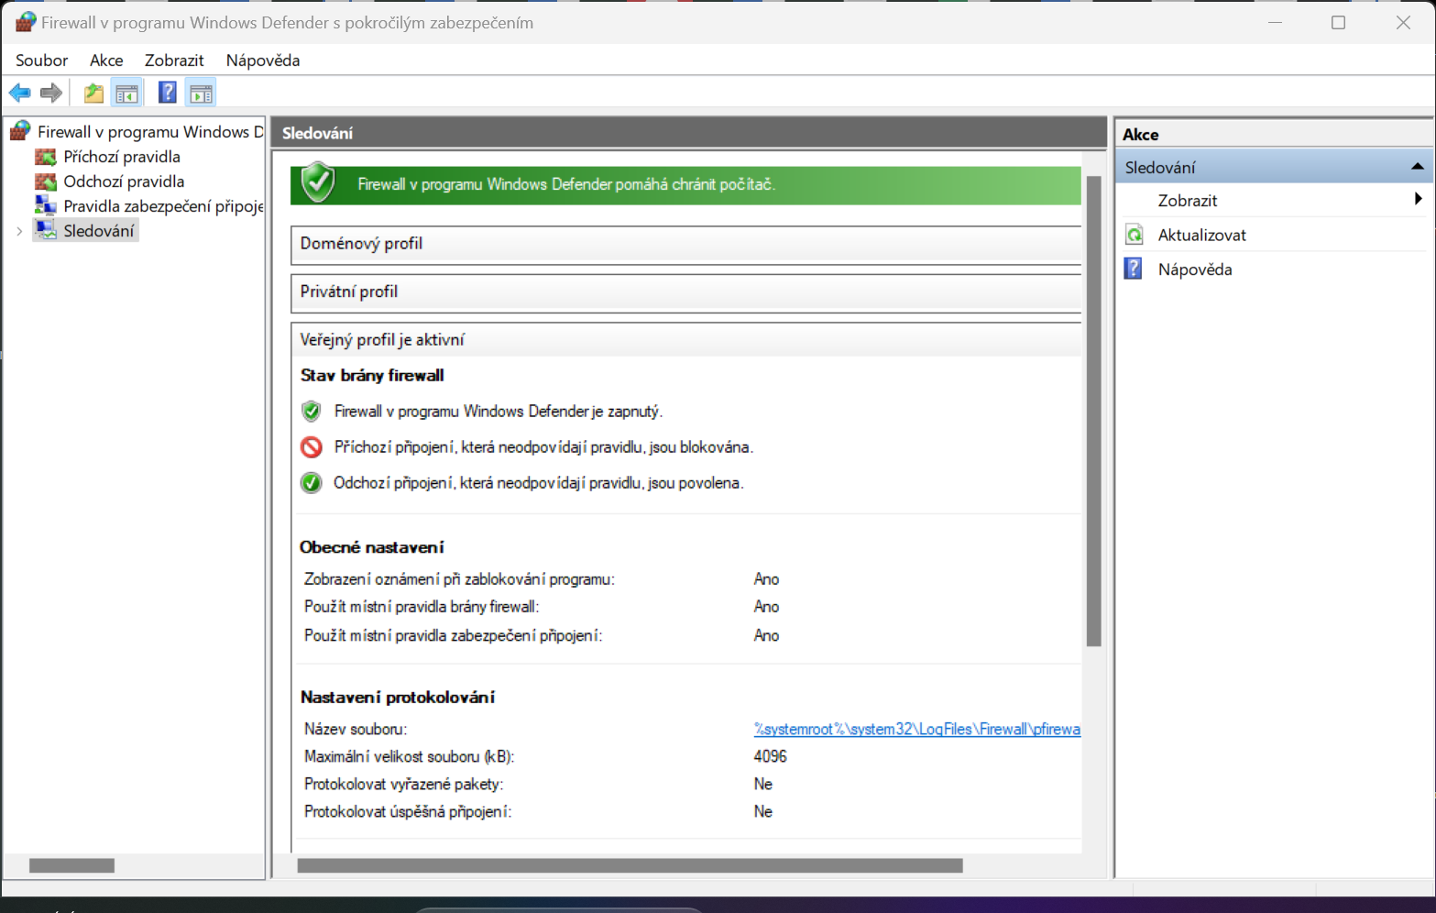Select Příchozí pravidla in the tree
1436x913 pixels.
tap(122, 157)
